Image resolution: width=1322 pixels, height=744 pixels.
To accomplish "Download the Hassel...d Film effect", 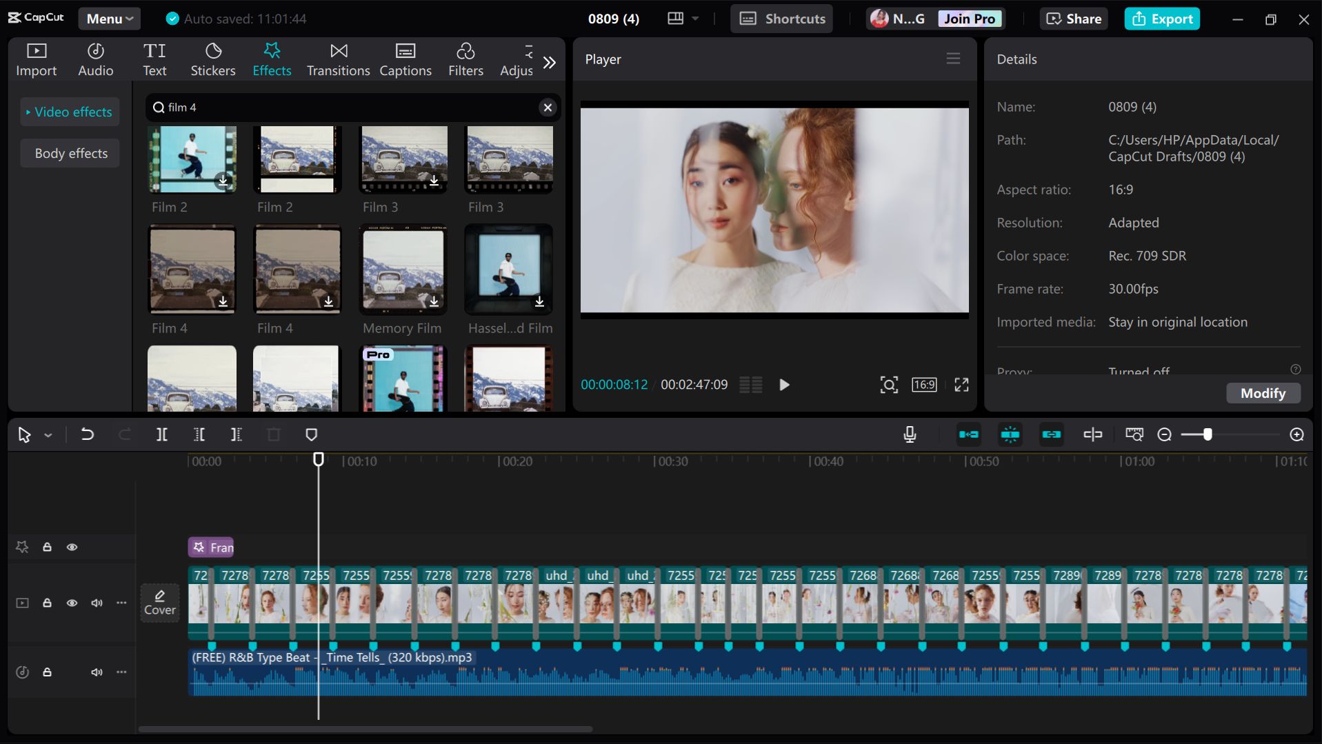I will click(539, 301).
